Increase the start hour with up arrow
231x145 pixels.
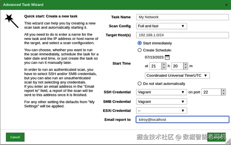[164, 64]
